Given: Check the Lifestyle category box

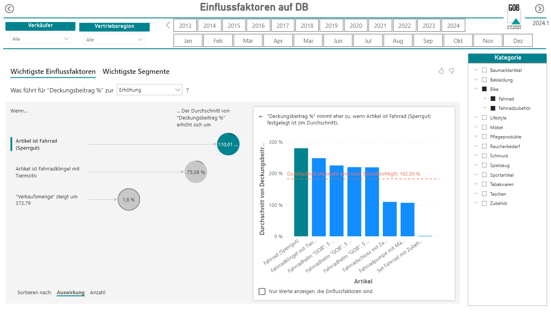Looking at the screenshot, I should (x=484, y=118).
